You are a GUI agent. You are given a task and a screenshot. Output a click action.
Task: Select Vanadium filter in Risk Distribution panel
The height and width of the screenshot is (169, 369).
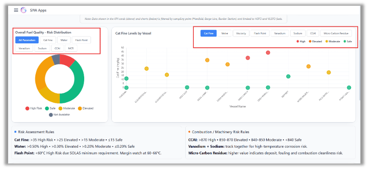coord(24,48)
